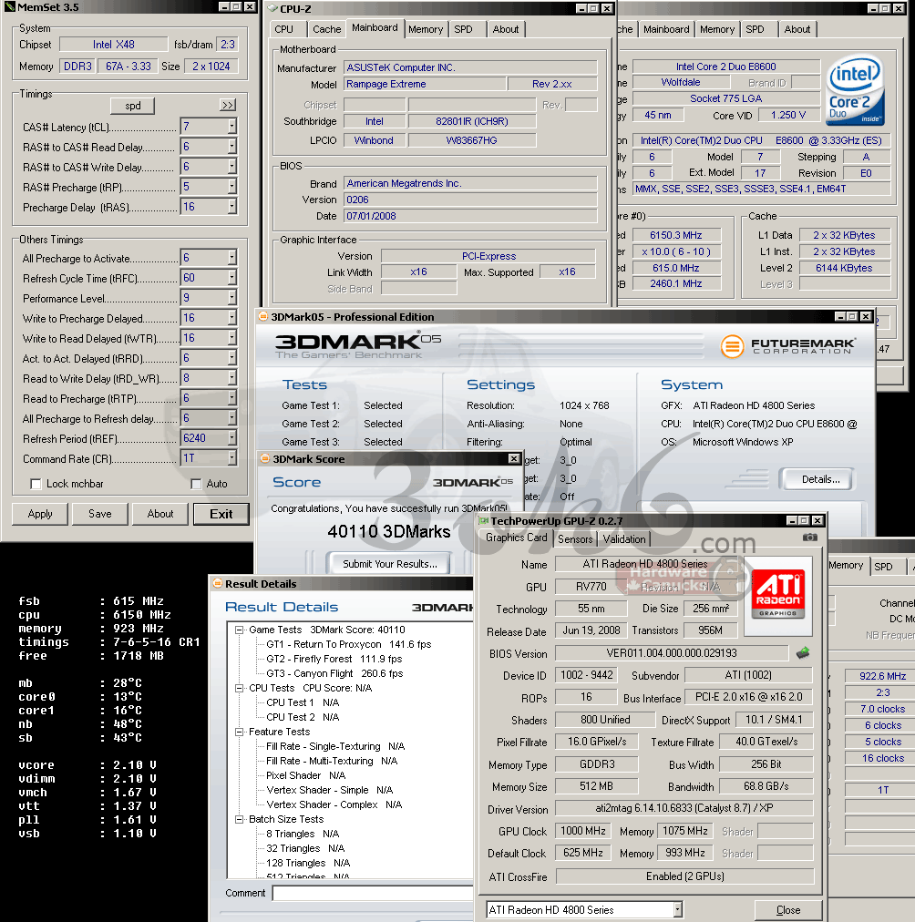Click the Write to Precharge Delayed dropdown
The height and width of the screenshot is (922, 915).
point(208,318)
